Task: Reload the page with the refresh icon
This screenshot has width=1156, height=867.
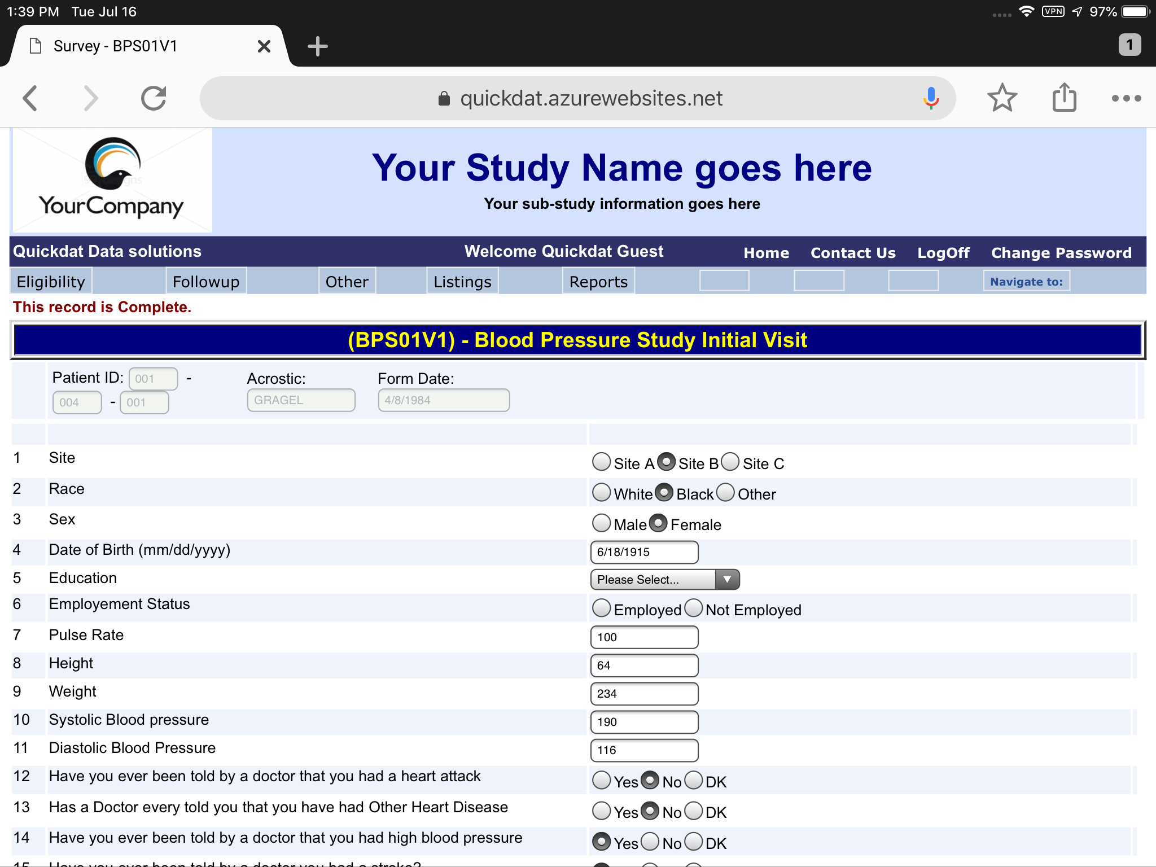Action: [153, 98]
